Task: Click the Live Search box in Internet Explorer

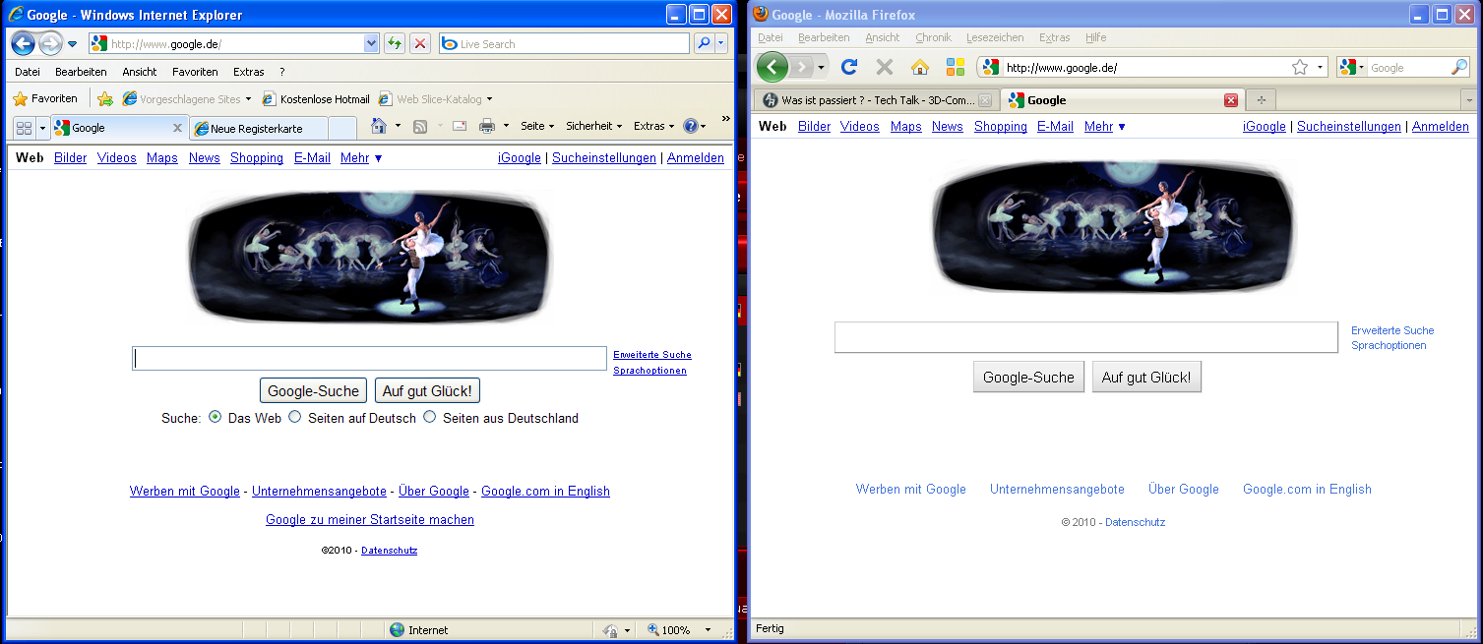Action: pyautogui.click(x=564, y=43)
